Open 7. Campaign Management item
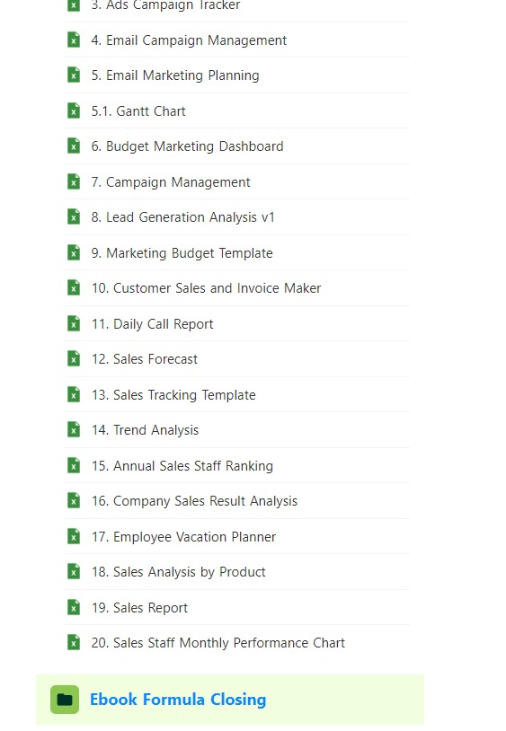Screen dimensions: 506x731 (x=171, y=181)
